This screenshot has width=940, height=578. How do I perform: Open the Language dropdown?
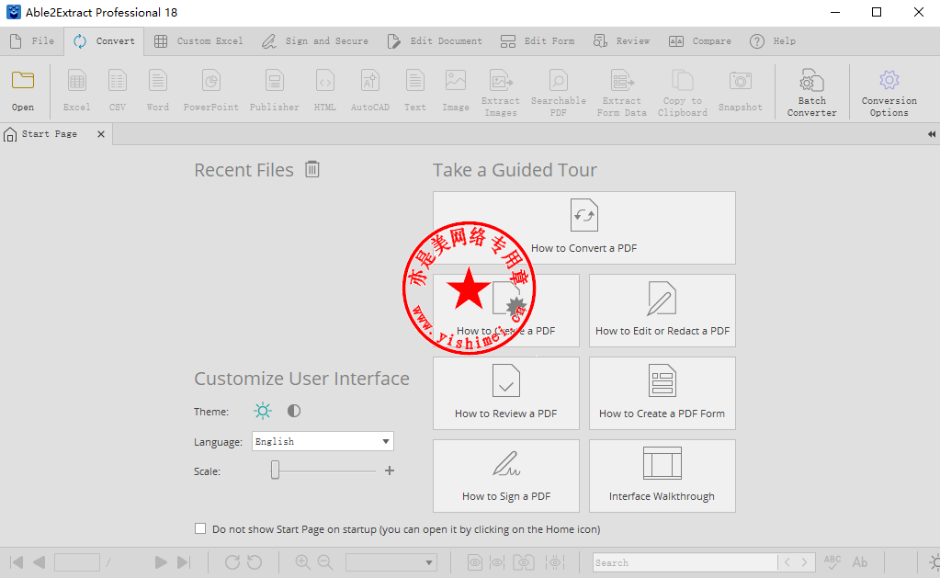pos(323,441)
